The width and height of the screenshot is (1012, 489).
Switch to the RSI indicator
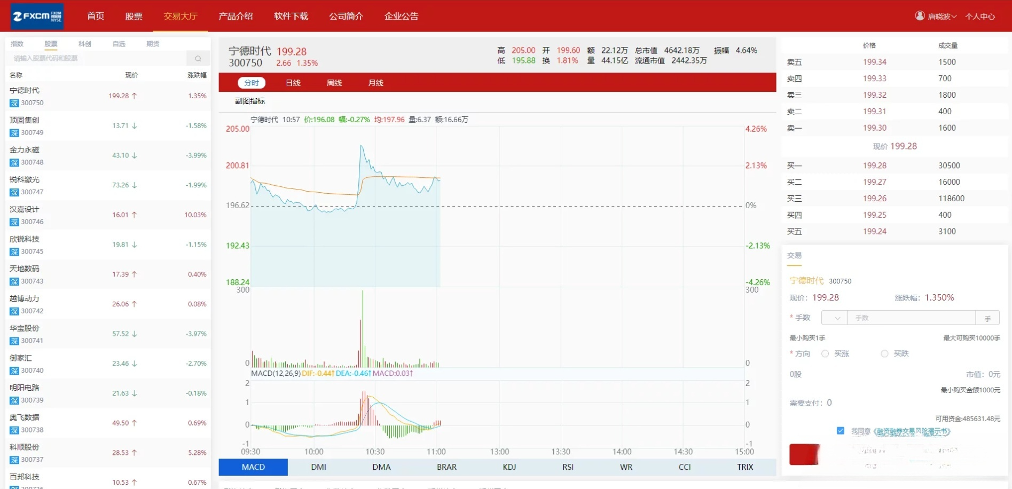coord(567,467)
